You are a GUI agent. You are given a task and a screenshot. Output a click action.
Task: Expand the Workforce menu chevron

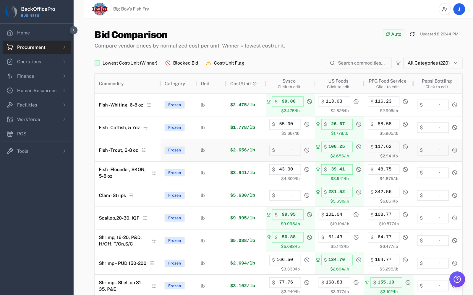(x=64, y=119)
